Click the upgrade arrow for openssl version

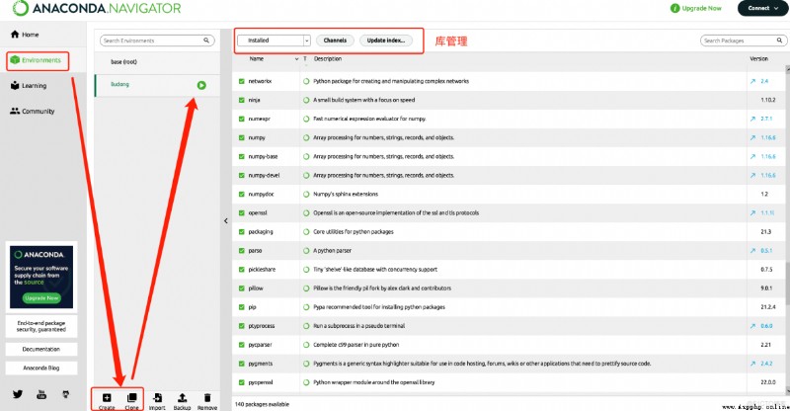(x=752, y=212)
